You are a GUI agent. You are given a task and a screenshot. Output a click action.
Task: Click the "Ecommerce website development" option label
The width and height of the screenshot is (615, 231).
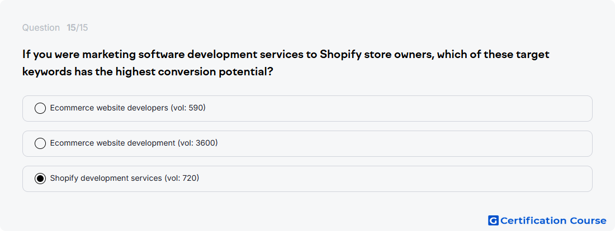point(112,143)
